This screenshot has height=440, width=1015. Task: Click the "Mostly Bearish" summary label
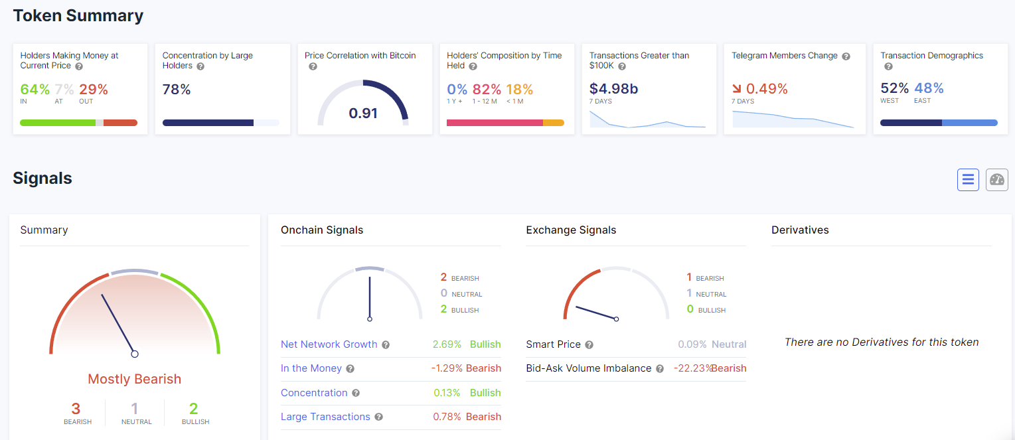135,379
